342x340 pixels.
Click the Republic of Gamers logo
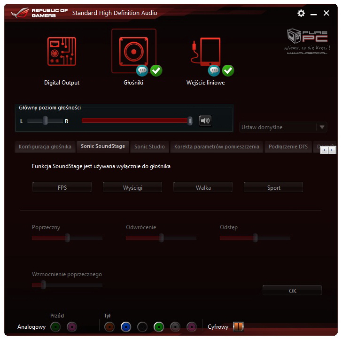(39, 13)
